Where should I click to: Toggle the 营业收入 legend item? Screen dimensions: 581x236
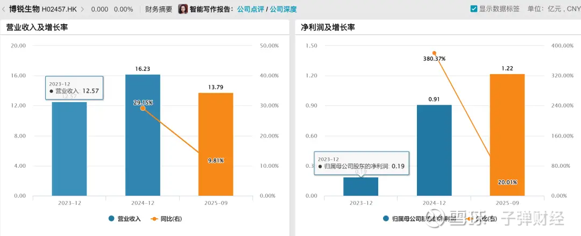tap(124, 219)
